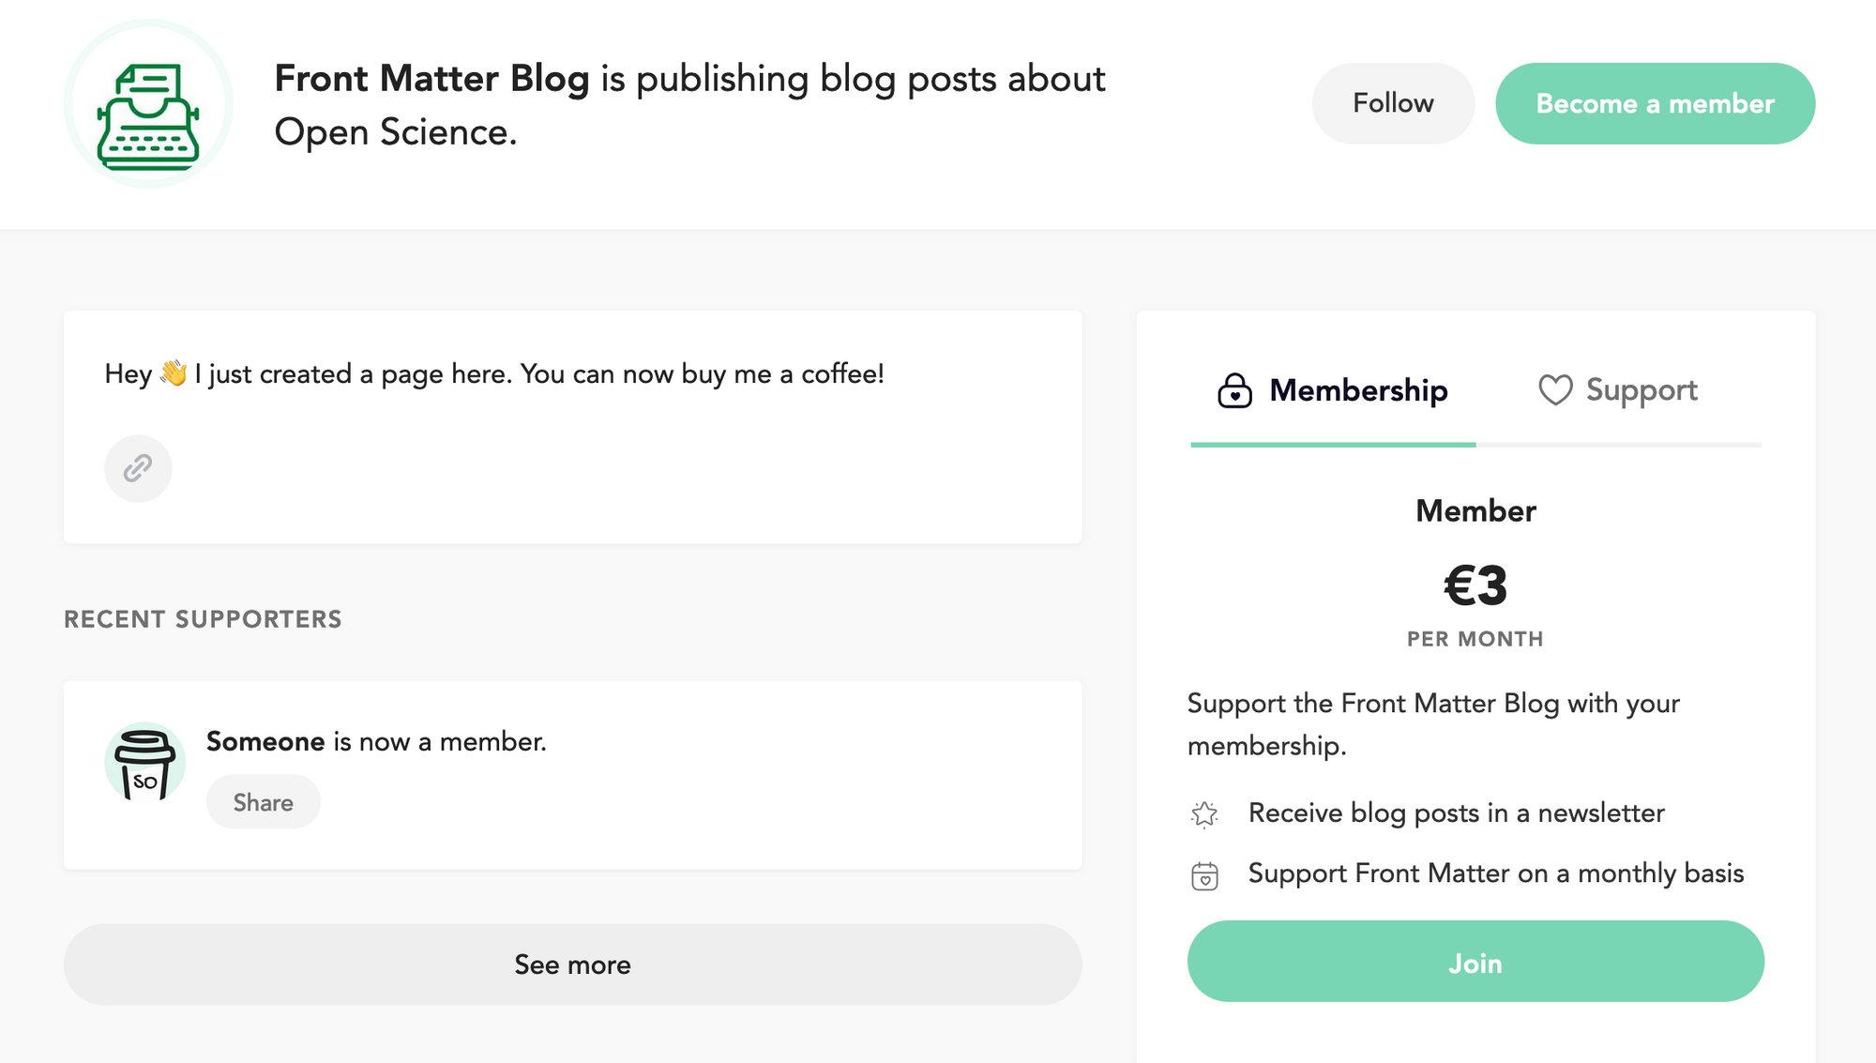
Task: Expand supporters list with See more
Action: [x=572, y=964]
